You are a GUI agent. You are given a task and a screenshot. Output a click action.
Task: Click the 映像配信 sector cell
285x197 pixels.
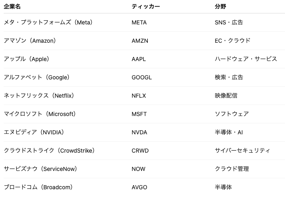(226, 96)
